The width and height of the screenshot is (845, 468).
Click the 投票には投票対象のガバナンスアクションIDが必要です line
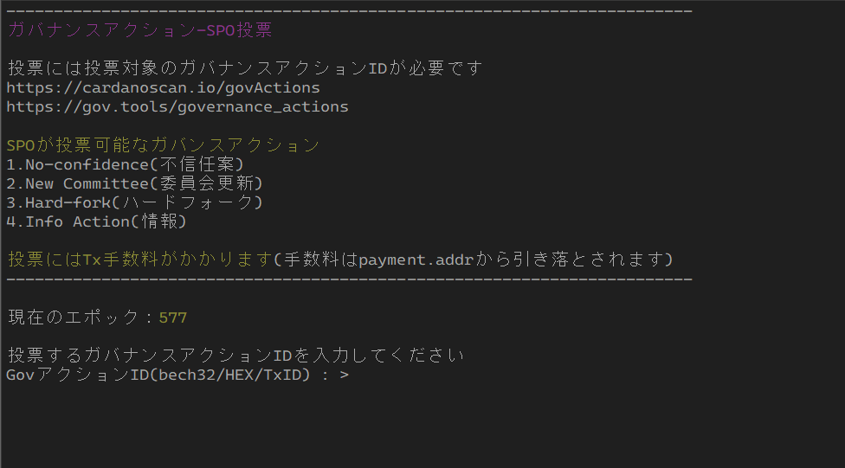click(x=245, y=68)
